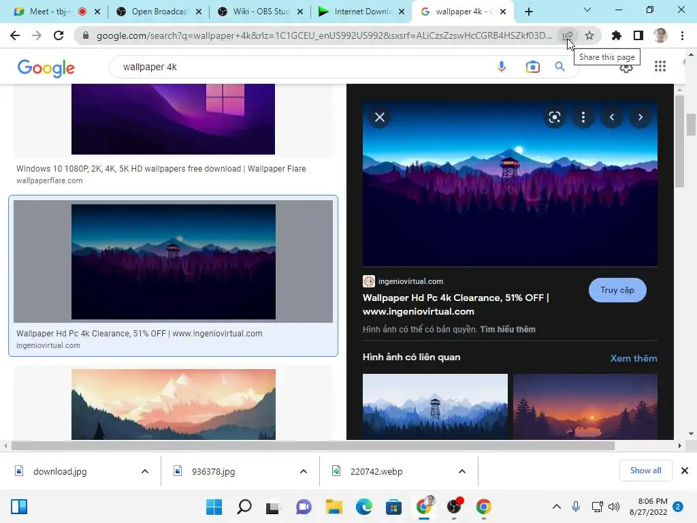Open Task View on the taskbar
Screen dimensions: 697x523
[274, 507]
